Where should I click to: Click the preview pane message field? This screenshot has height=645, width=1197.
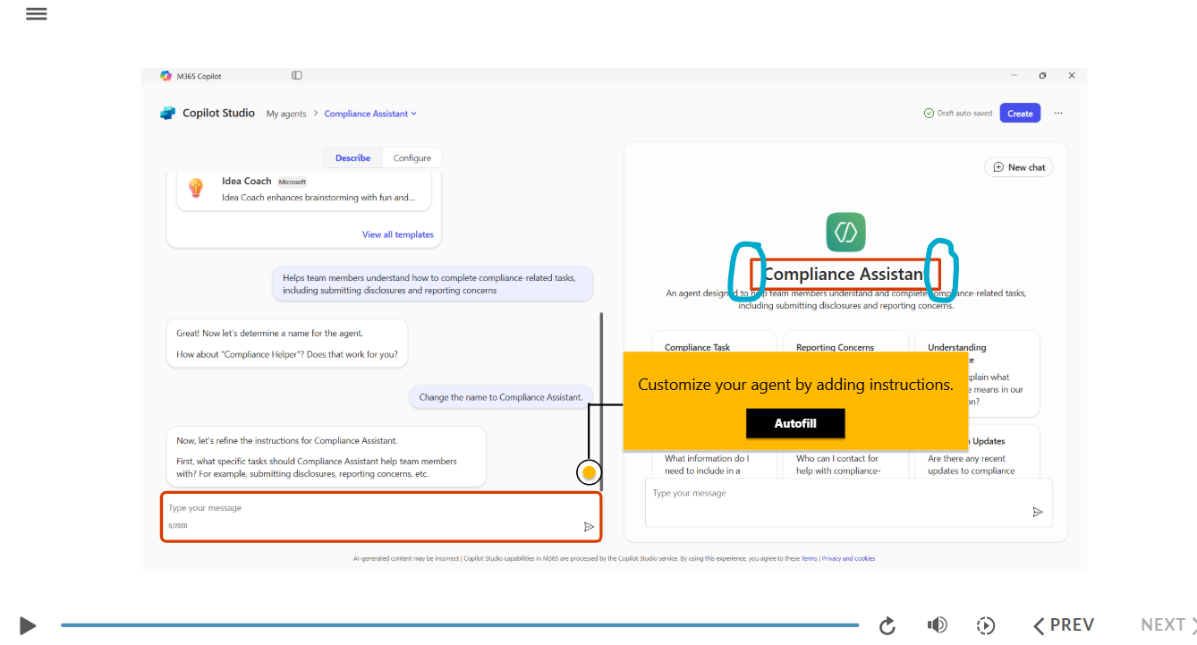click(848, 502)
